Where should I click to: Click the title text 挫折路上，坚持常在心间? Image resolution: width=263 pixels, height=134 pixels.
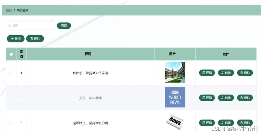click(x=91, y=123)
